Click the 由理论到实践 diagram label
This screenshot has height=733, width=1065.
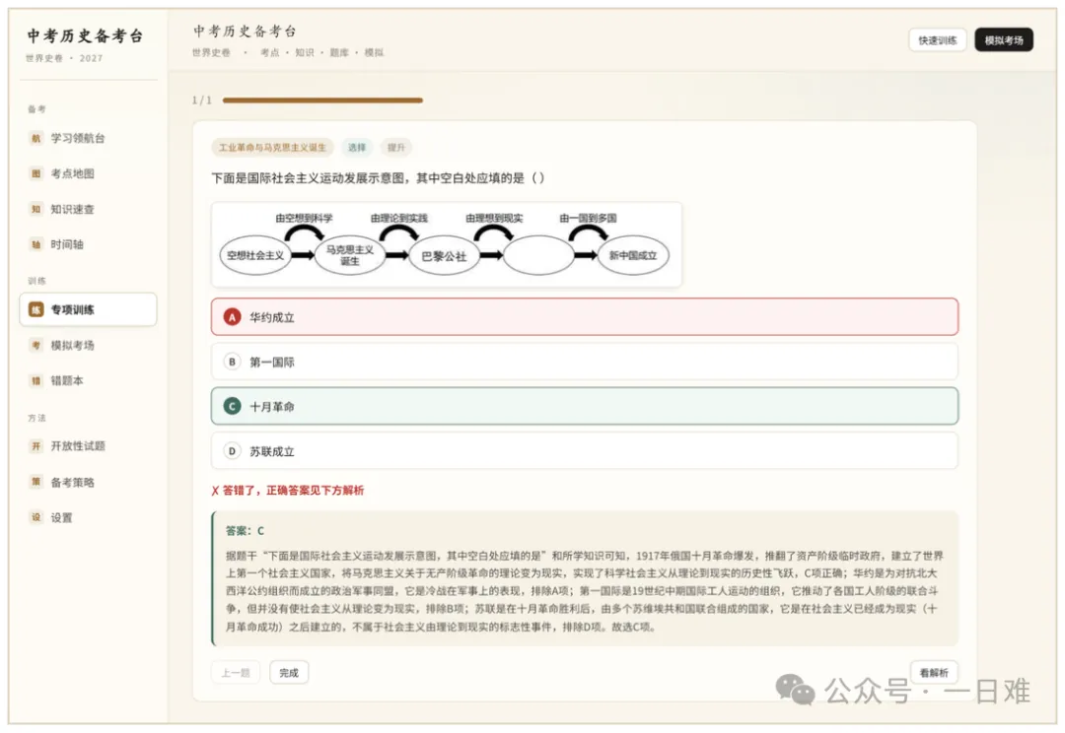pos(399,218)
